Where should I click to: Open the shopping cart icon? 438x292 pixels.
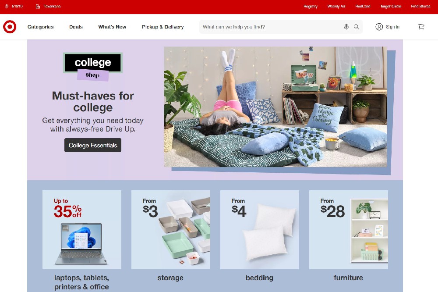[421, 27]
